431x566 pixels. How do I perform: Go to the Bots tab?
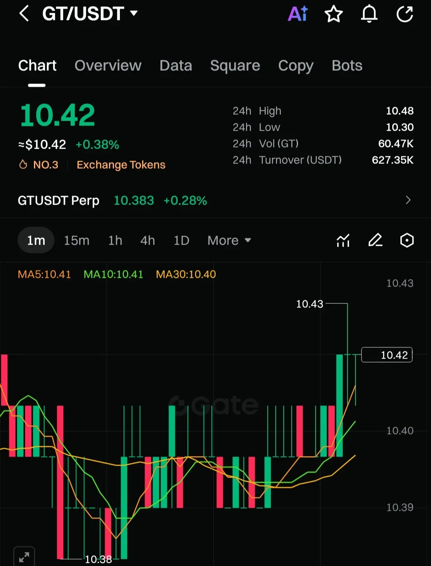coord(347,66)
